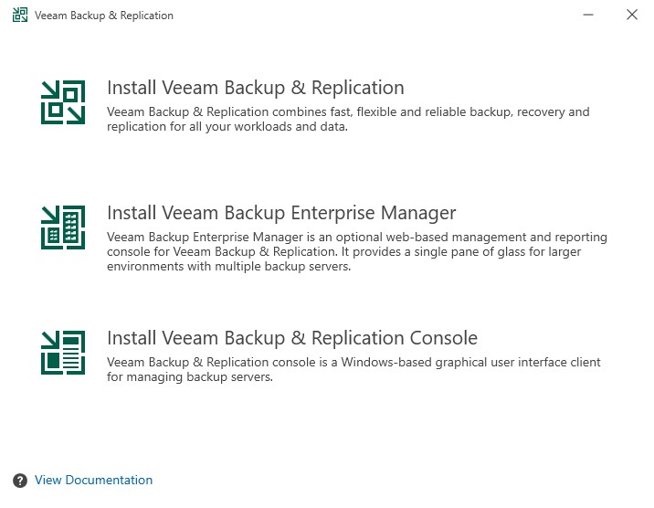
Task: Click the Backup & Replication Console install icon
Action: (63, 353)
